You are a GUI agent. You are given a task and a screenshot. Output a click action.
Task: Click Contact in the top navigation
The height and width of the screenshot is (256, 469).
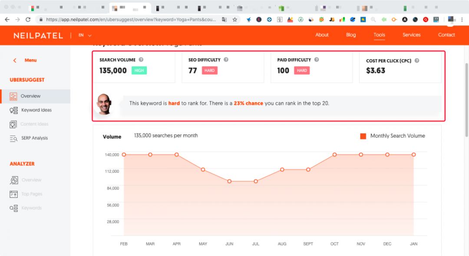[x=446, y=35]
